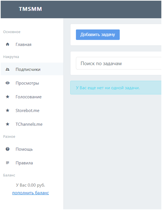The height and width of the screenshot is (210, 162).
Task: Select the Storebot.me menu entry
Action: tap(32, 110)
